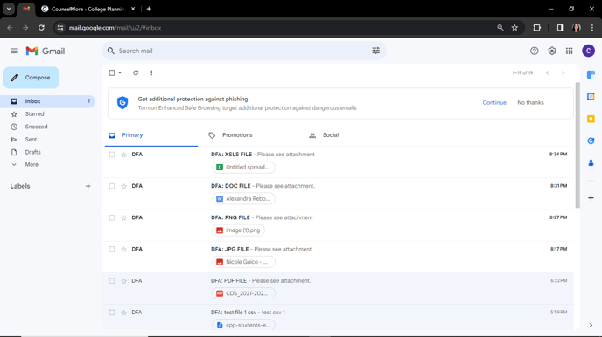Open the Google apps grid
The width and height of the screenshot is (602, 337).
pyautogui.click(x=570, y=51)
